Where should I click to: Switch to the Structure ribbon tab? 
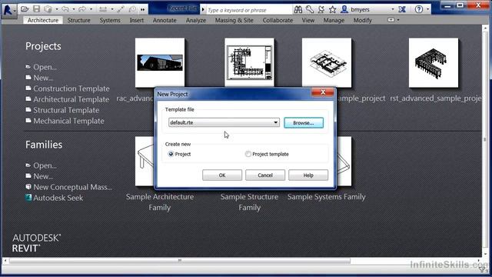(78, 20)
